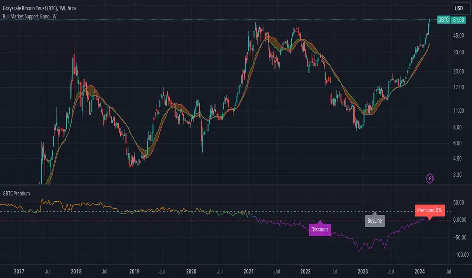Click the -100.00 premium scale value

(x=461, y=255)
